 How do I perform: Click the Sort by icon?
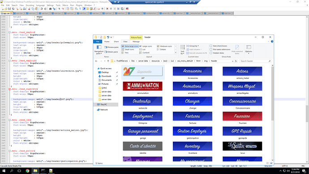coord(182,49)
